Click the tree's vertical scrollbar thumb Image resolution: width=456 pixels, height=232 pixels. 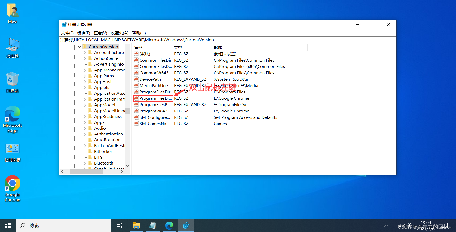click(x=128, y=111)
